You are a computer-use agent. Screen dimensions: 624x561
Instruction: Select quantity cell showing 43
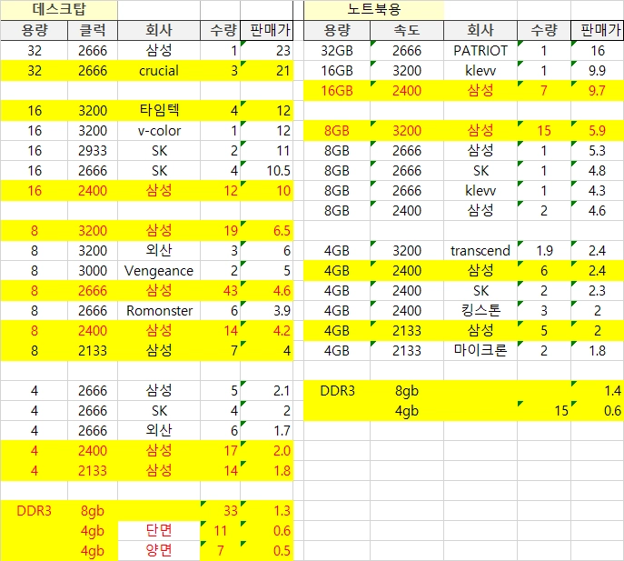click(220, 290)
